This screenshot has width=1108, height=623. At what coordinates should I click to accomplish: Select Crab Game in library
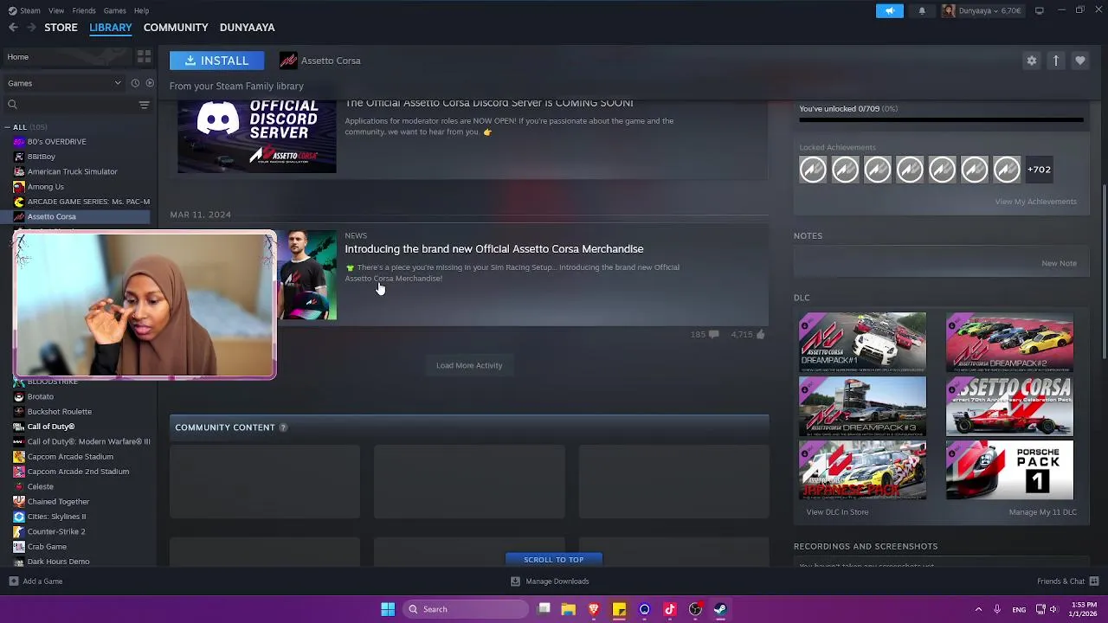click(x=47, y=547)
